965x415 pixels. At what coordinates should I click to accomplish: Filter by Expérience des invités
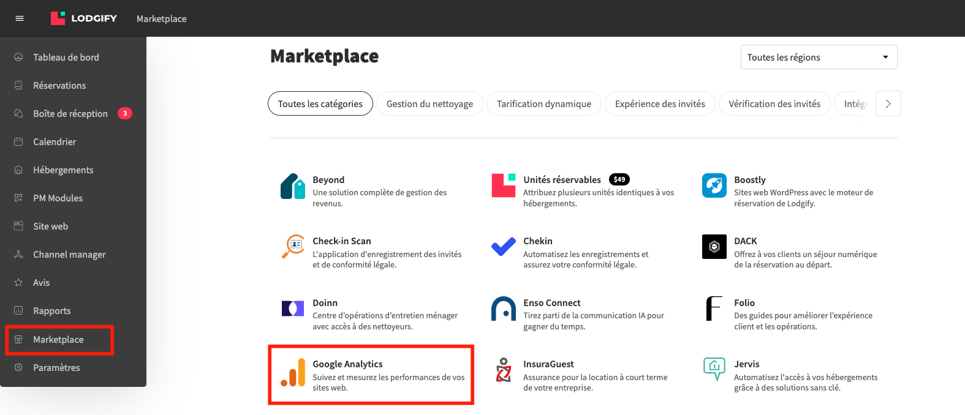point(660,103)
